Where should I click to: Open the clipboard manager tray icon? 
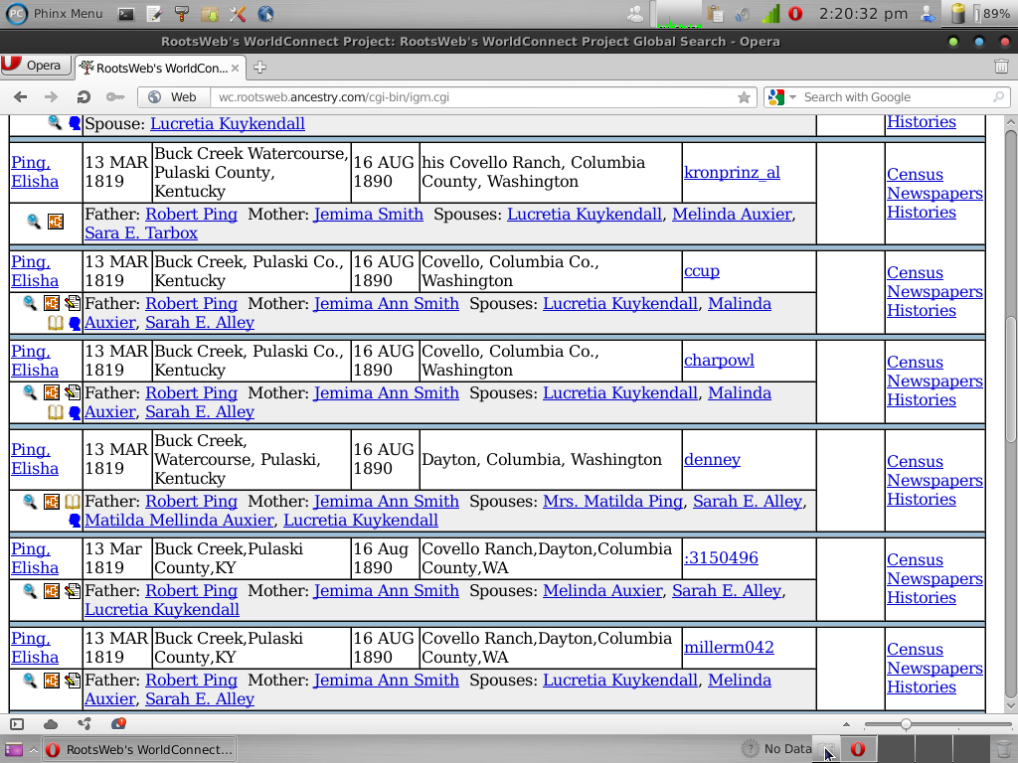click(x=716, y=14)
